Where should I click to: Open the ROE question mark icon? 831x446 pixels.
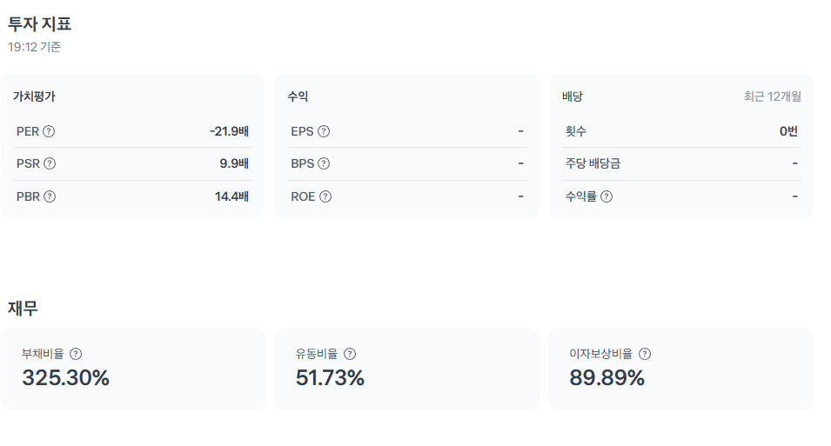click(325, 196)
